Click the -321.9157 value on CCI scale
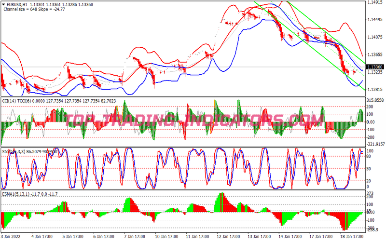The height and width of the screenshot is (241, 386). pyautogui.click(x=375, y=144)
